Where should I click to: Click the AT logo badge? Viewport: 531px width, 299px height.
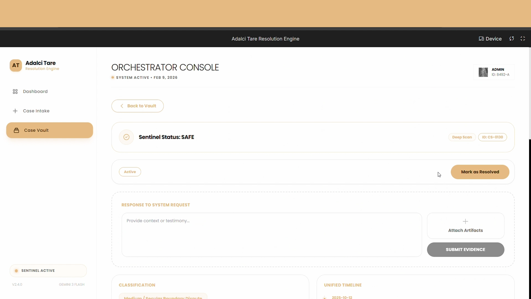pos(16,66)
